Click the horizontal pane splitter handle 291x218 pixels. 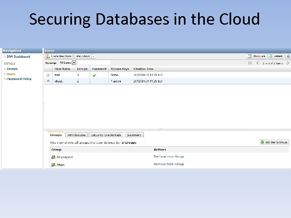[x=160, y=129]
